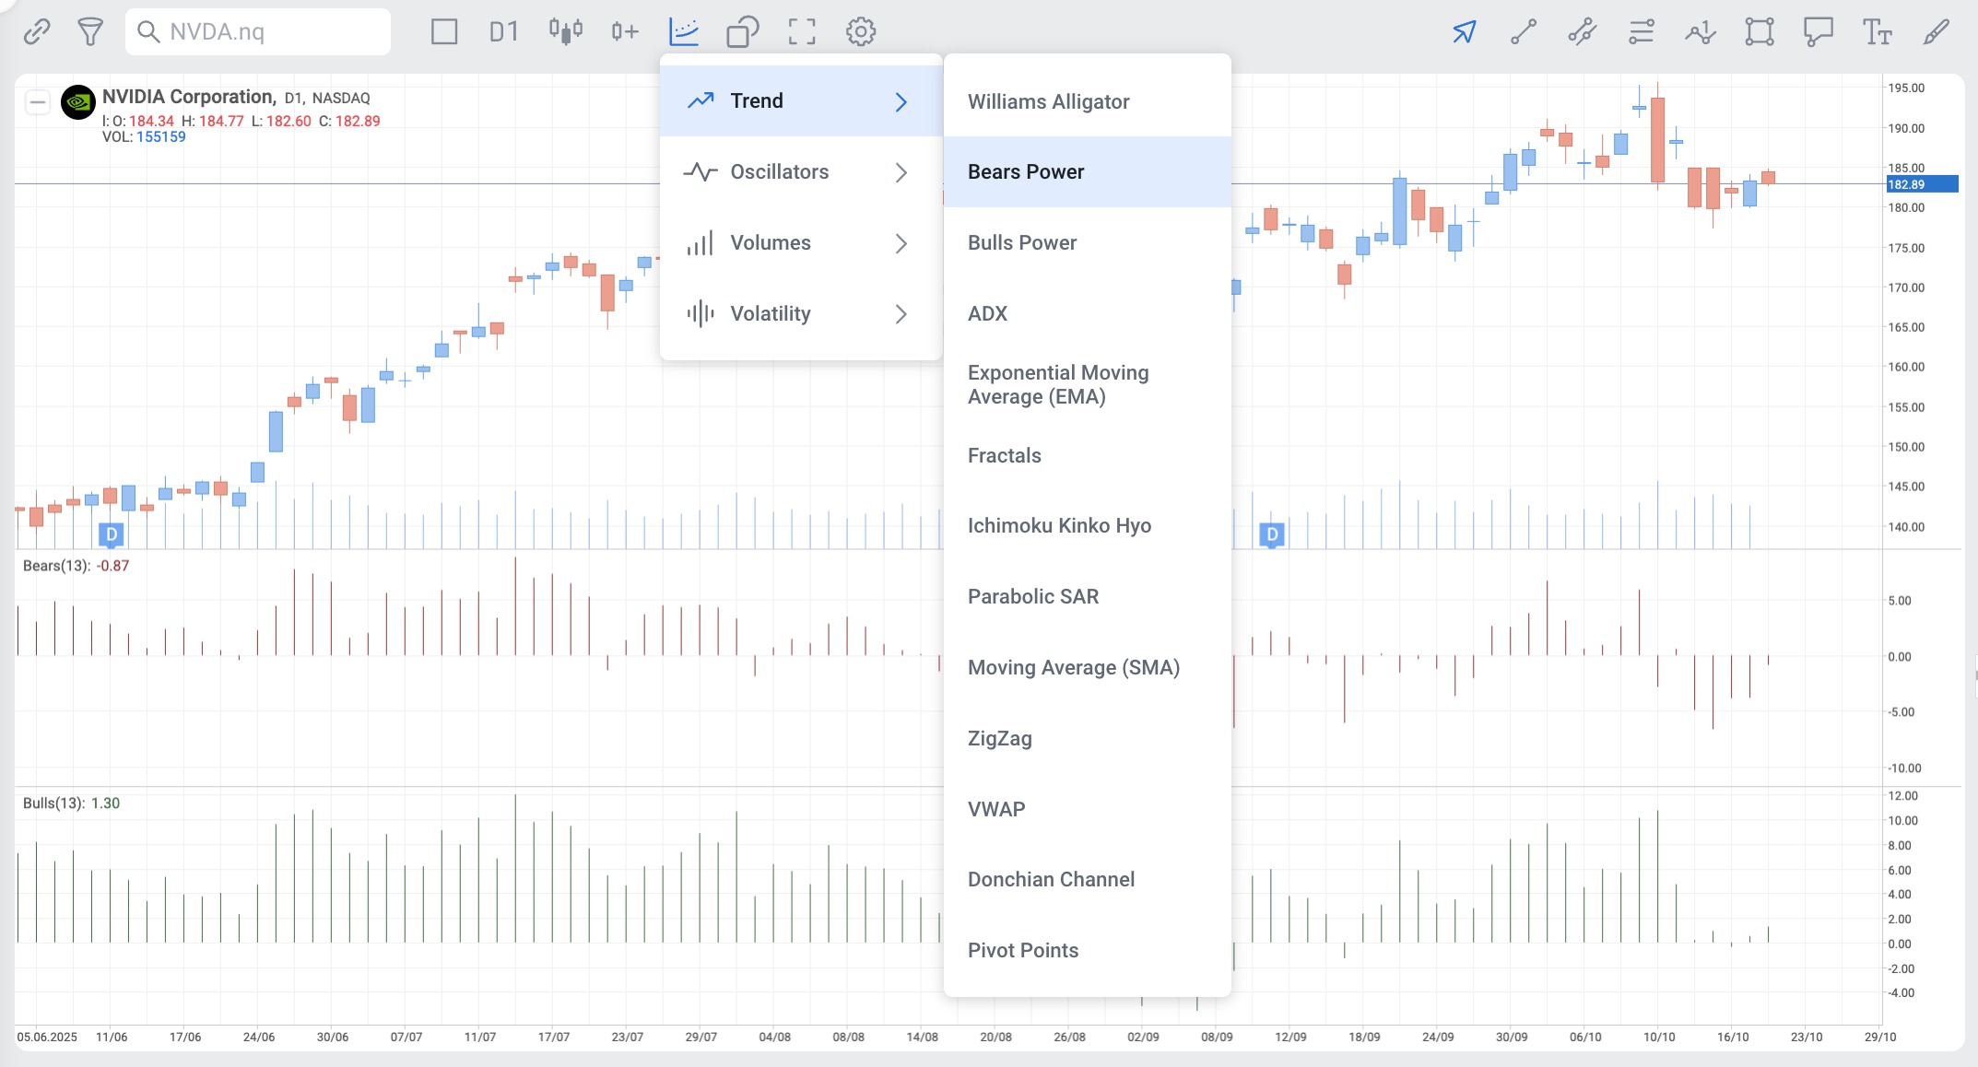Select the brush drawing tool
The height and width of the screenshot is (1067, 1978).
click(1936, 32)
